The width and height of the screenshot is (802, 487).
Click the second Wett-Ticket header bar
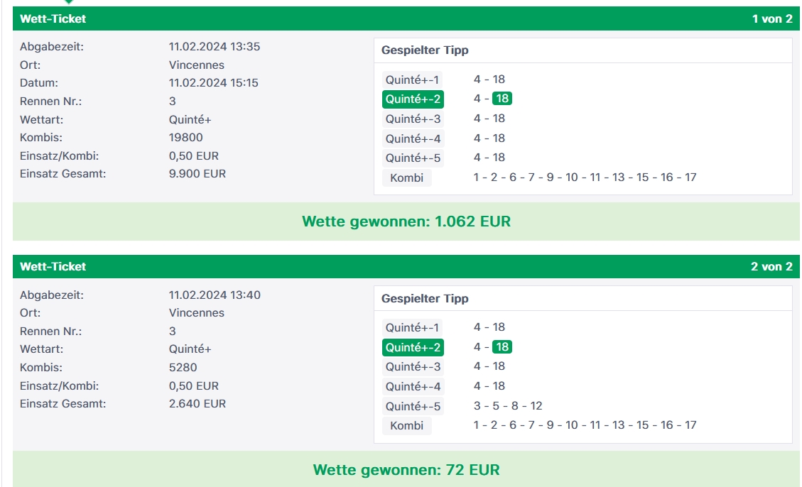click(x=406, y=267)
